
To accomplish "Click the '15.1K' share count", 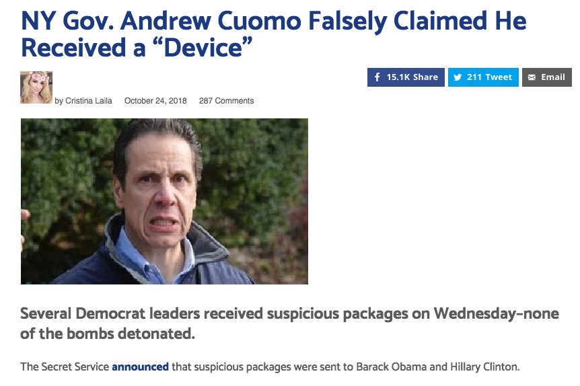I will [x=398, y=77].
